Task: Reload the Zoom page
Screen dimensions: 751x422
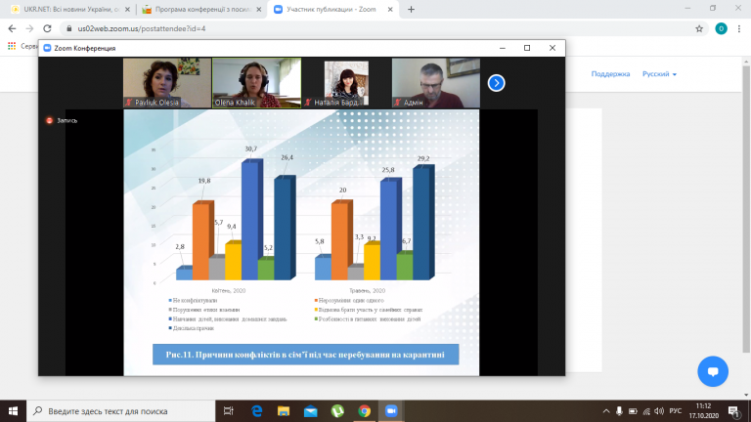Action: click(x=47, y=28)
